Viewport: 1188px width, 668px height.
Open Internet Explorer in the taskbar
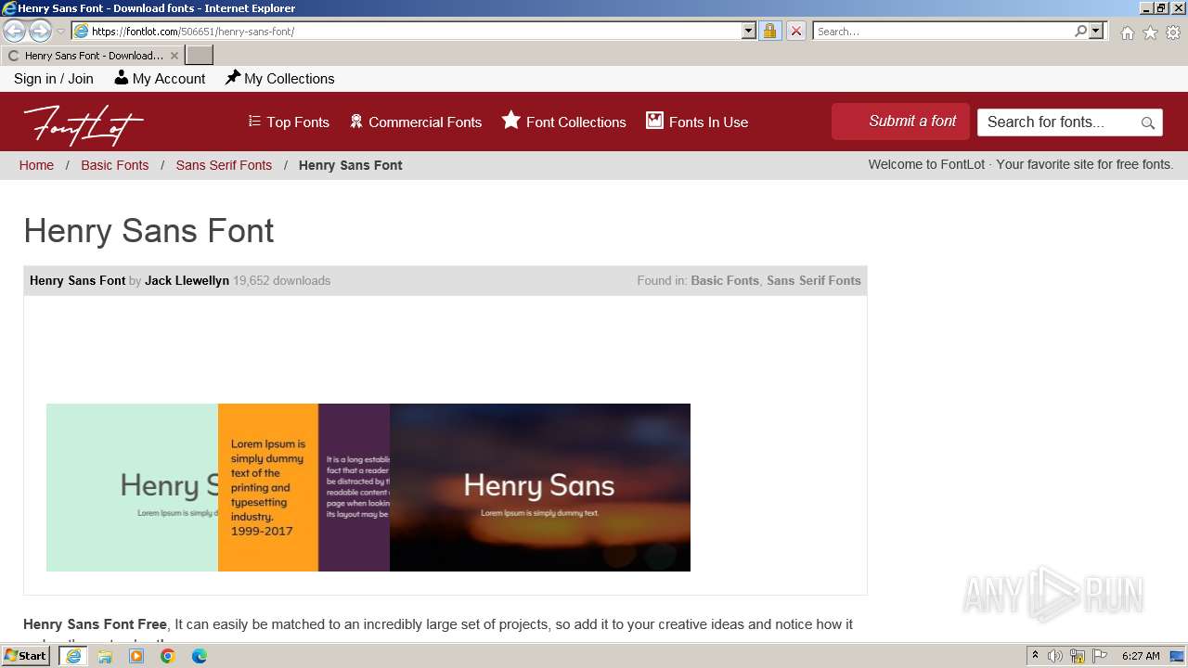point(73,656)
